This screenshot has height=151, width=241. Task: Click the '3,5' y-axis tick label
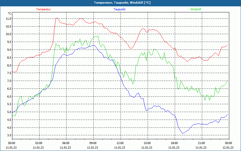(x=9, y=135)
